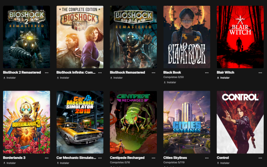
Task: Open three-dot menu for Centipede Recharged
Action: pos(154,158)
